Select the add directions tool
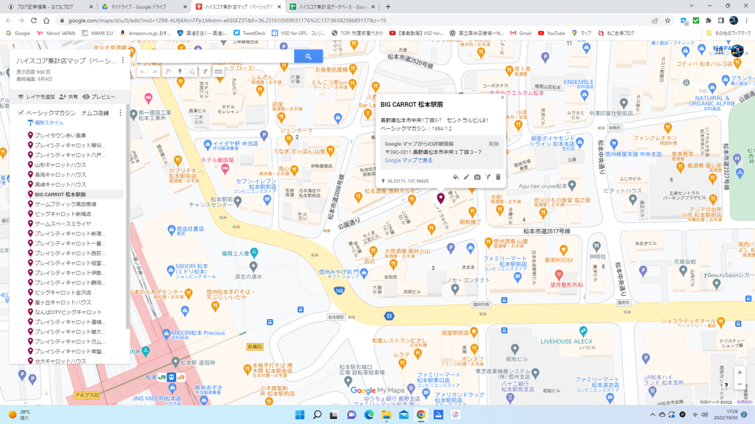 [205, 72]
